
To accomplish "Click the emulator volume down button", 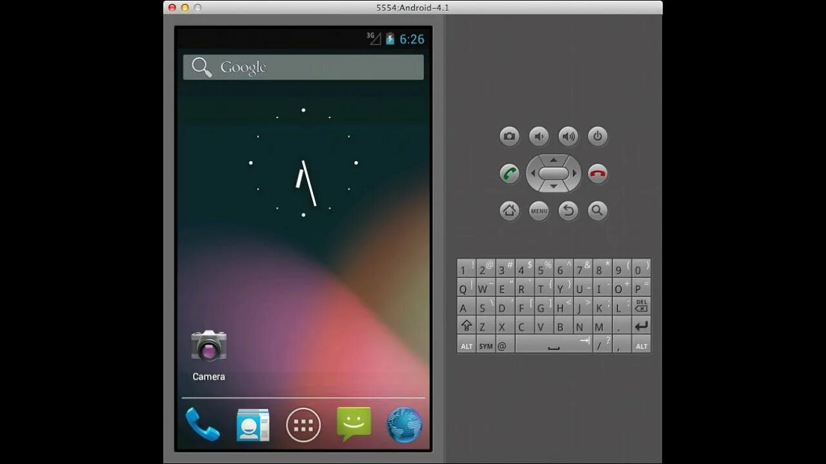I will pos(539,136).
